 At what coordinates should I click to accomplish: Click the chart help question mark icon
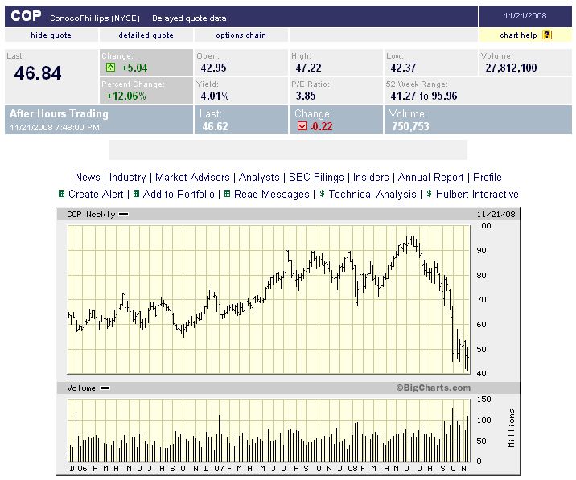tap(547, 35)
